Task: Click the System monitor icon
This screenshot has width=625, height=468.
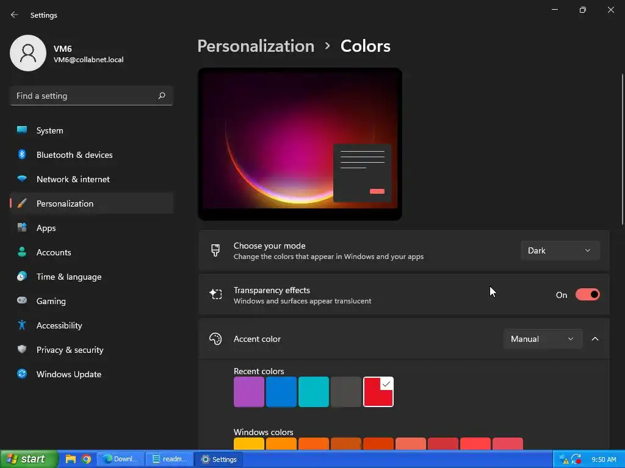Action: pos(22,130)
